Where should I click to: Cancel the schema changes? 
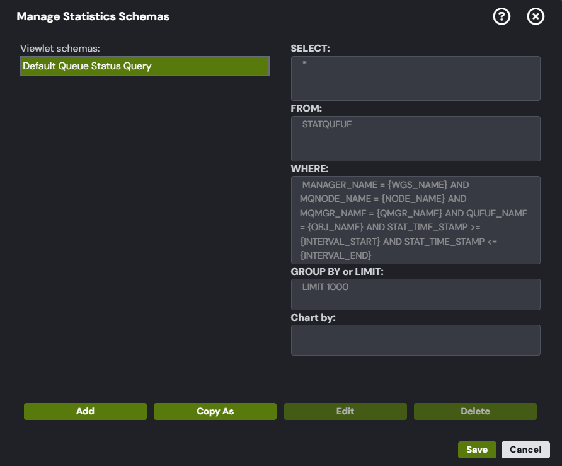point(525,450)
